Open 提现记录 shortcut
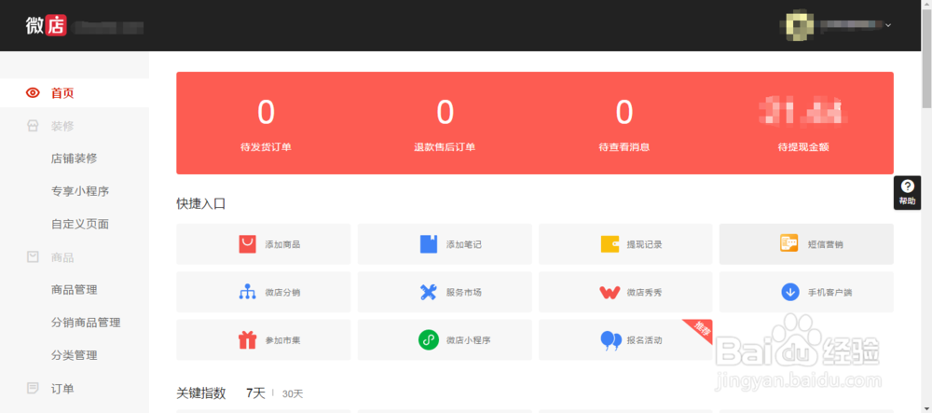This screenshot has width=932, height=413. 625,244
